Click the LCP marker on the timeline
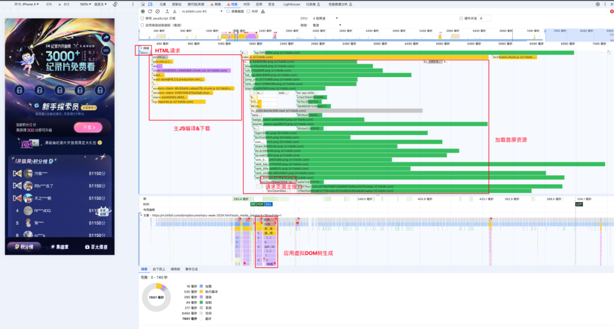 (x=579, y=204)
